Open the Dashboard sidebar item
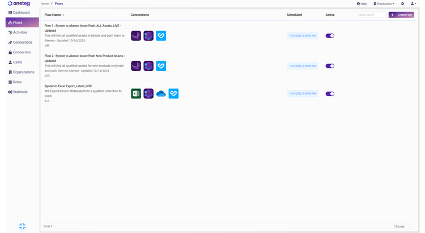 coord(19,12)
